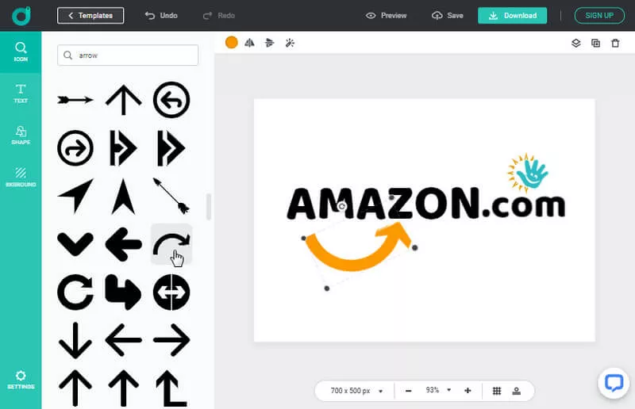
Task: Add the bold left arrow icon
Action: coord(124,244)
